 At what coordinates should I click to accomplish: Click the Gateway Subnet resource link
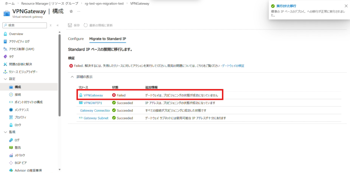[96, 118]
